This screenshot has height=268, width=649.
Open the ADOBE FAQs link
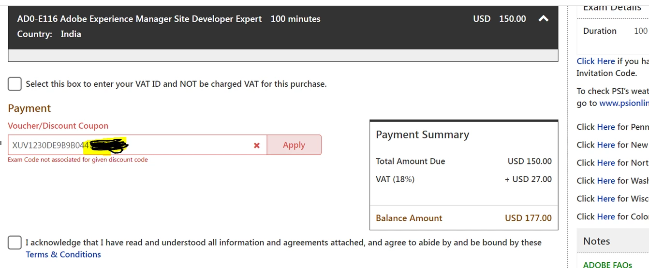pos(607,265)
